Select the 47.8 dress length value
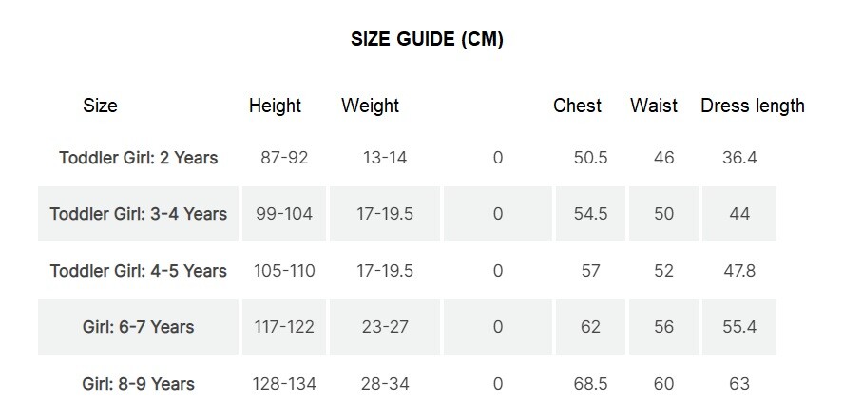The image size is (843, 403). [x=739, y=271]
